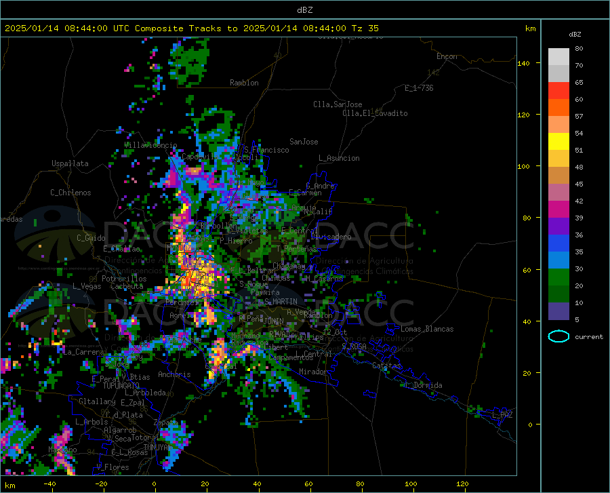Click the 'Catitas' map label
The image size is (610, 493).
(x=386, y=366)
